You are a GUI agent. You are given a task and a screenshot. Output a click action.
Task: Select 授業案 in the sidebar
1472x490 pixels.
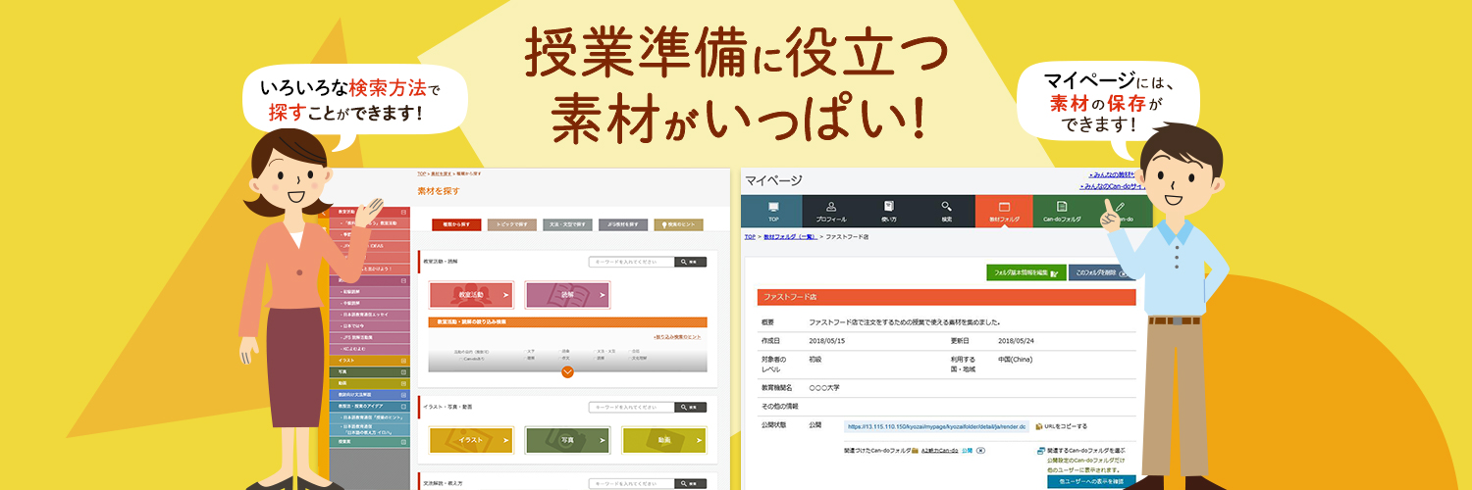pyautogui.click(x=369, y=442)
